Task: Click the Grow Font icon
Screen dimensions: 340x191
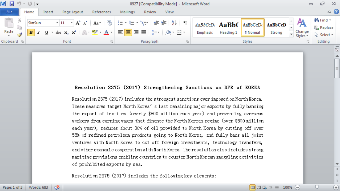Action: 78,23
